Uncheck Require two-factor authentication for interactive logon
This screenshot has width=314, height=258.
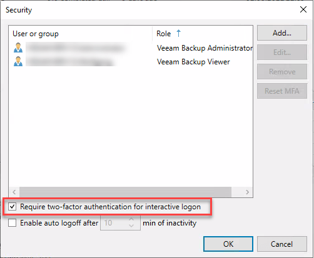coord(12,207)
